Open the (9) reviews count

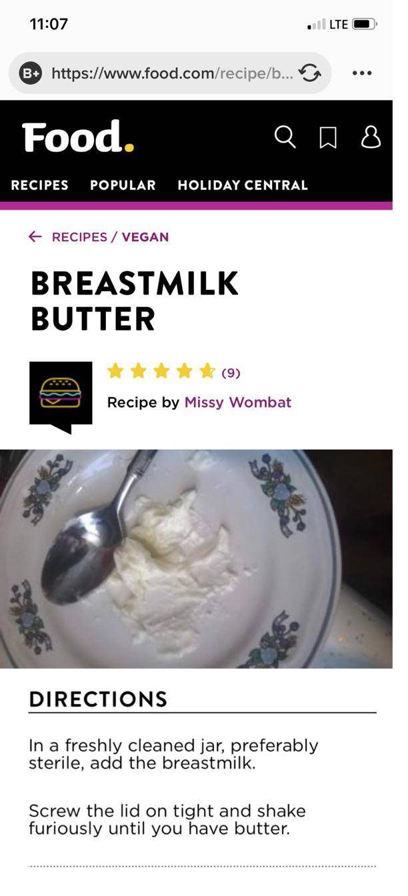coord(231,373)
